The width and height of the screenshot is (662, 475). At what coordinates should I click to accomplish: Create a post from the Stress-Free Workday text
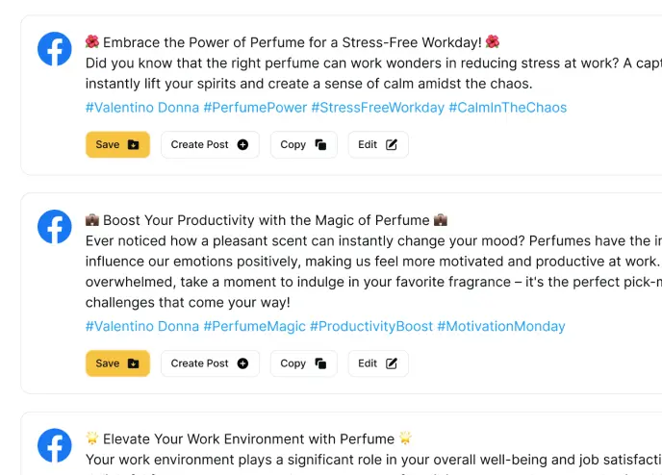click(x=210, y=144)
